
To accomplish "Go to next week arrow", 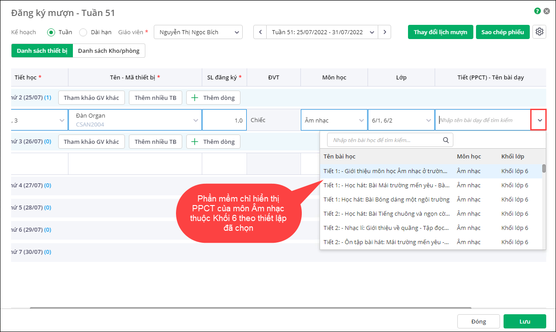I will click(x=384, y=32).
